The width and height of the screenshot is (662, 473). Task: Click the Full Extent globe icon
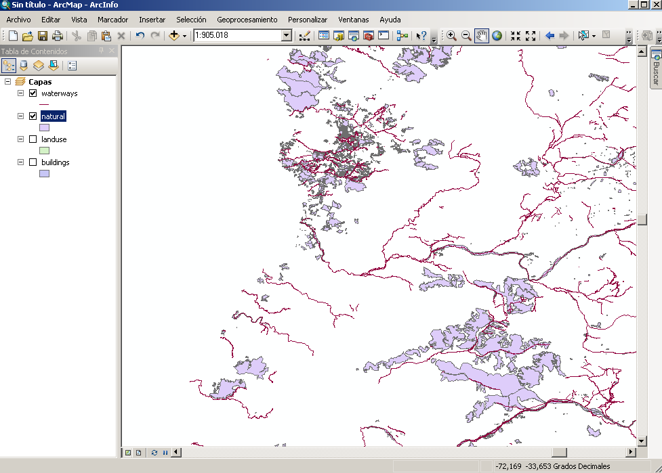pos(497,36)
